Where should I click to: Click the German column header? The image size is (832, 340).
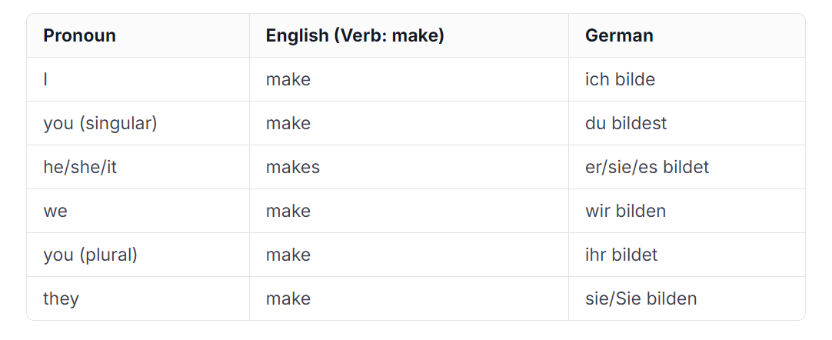coord(619,35)
